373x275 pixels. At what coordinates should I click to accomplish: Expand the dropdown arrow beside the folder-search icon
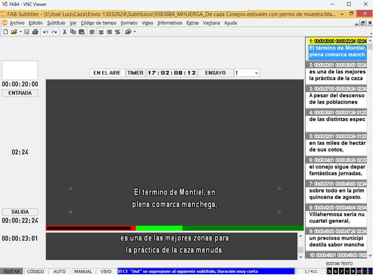(x=135, y=32)
